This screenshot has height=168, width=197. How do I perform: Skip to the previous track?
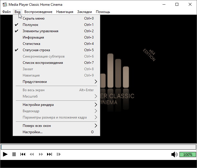click(23, 154)
